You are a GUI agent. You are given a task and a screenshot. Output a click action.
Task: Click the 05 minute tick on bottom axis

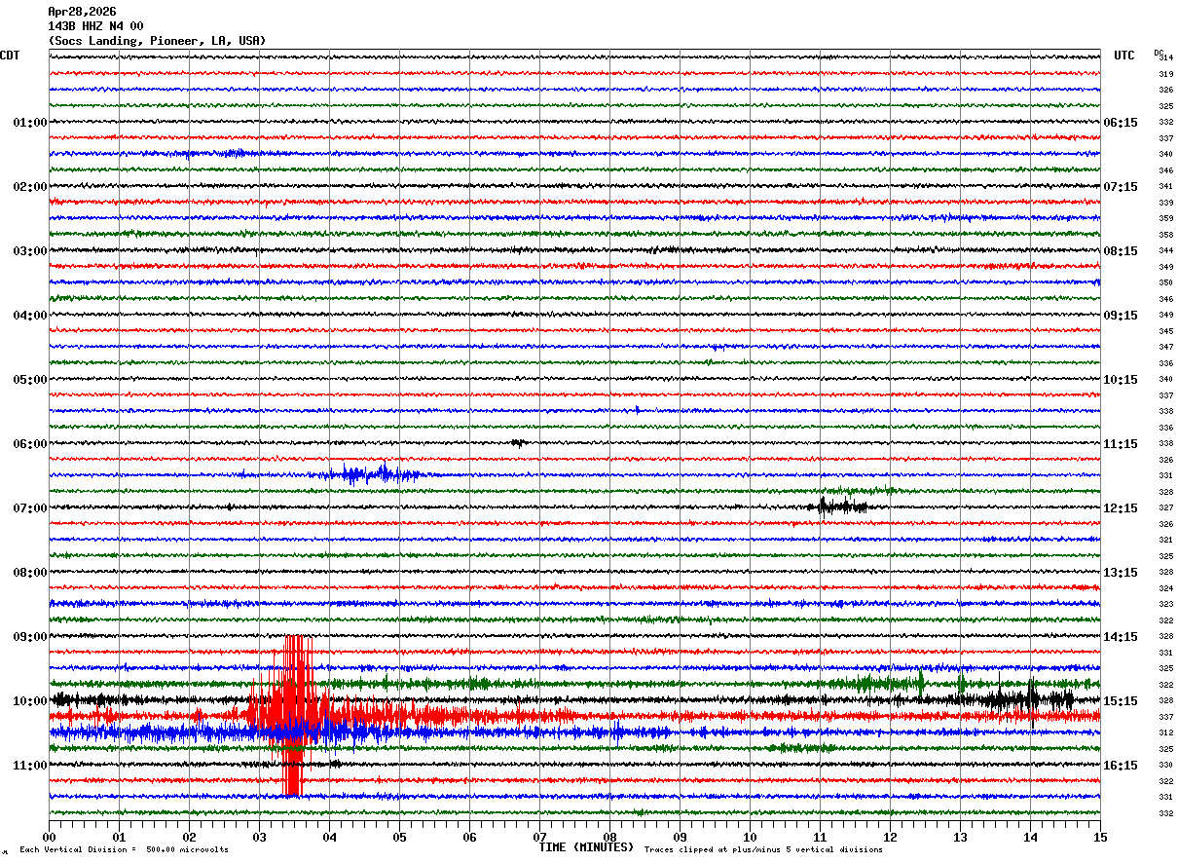(x=399, y=837)
